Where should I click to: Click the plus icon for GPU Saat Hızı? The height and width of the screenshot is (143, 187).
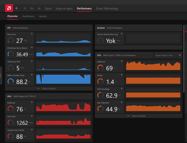coord(32,116)
